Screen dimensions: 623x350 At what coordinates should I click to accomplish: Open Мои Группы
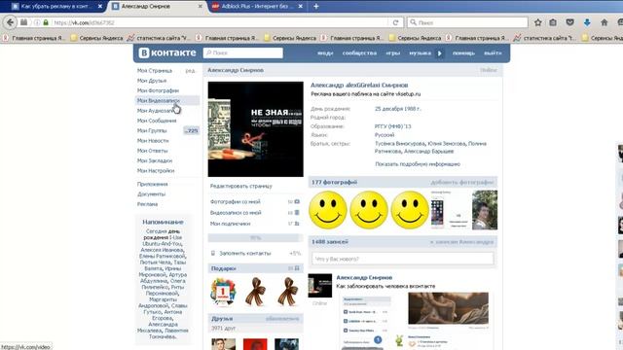click(x=152, y=130)
